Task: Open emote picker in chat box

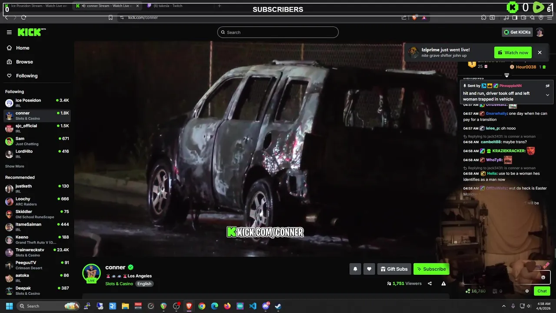Action: coord(543,277)
